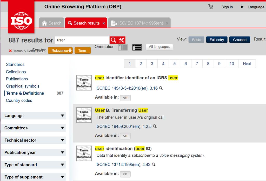Select Collections in the sidebar

[x=16, y=72]
